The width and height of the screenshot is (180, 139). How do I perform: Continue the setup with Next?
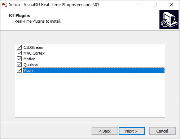(x=132, y=131)
